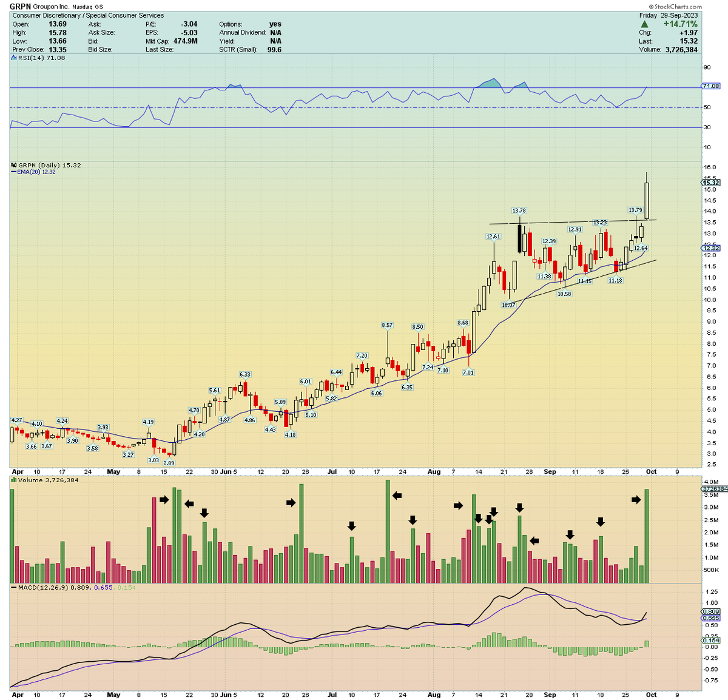Click the 7.01 August low label
728x700 pixels.
[x=468, y=372]
